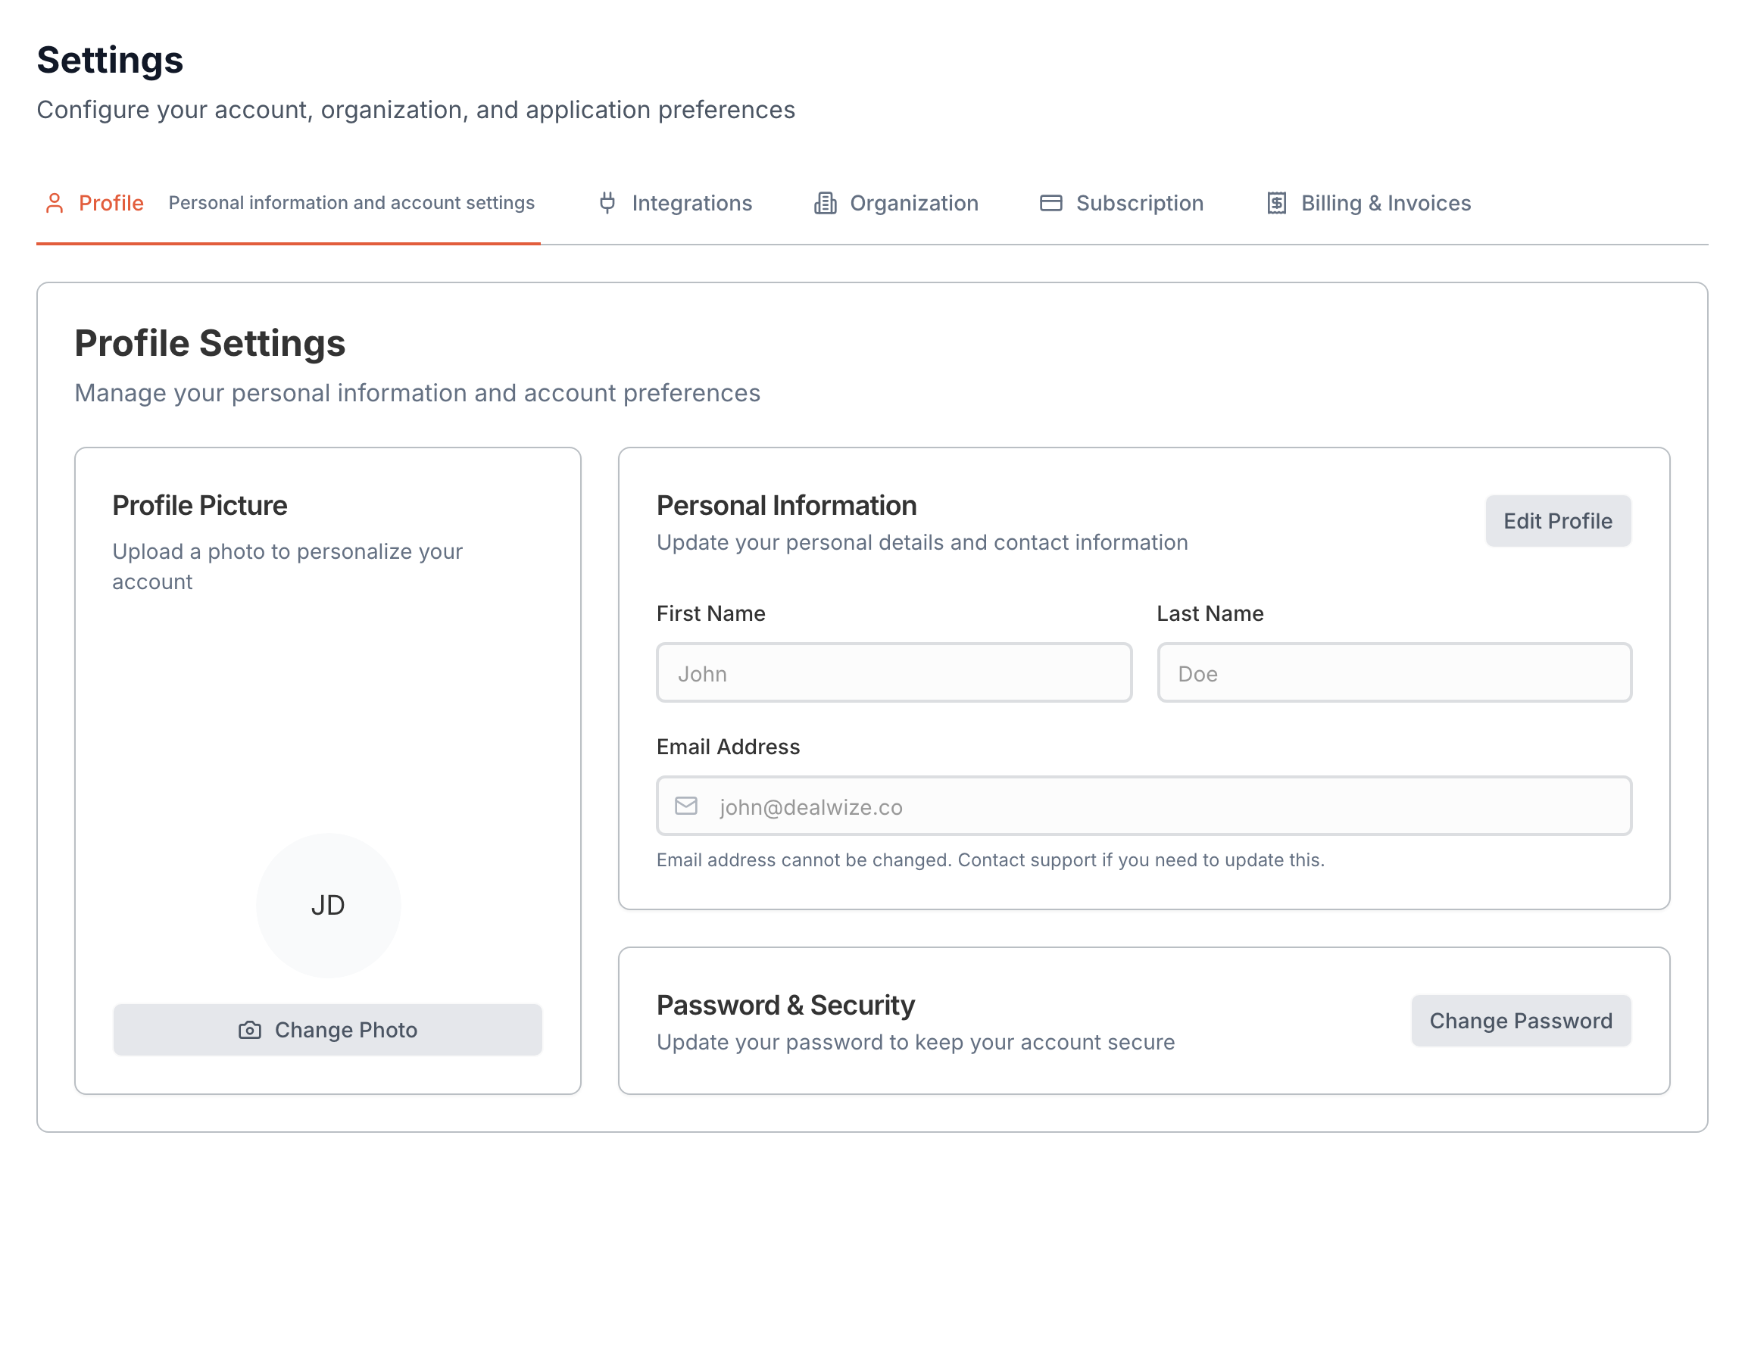Switch to the Integrations tab
This screenshot has width=1745, height=1363.
coord(675,203)
